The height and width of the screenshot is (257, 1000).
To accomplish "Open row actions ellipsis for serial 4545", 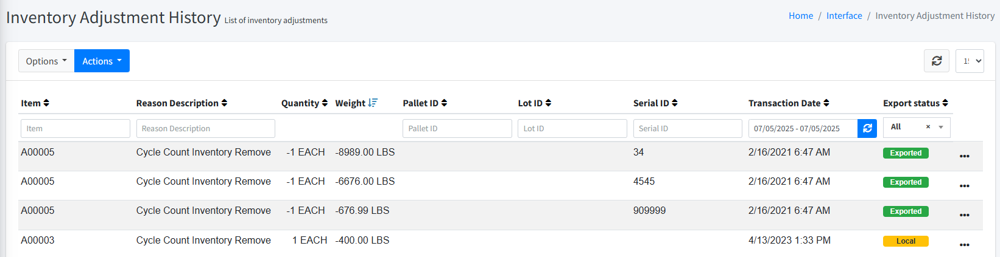I will 964,185.
